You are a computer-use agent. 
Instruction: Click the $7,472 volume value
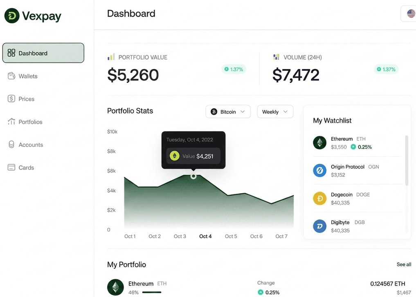[x=296, y=75]
